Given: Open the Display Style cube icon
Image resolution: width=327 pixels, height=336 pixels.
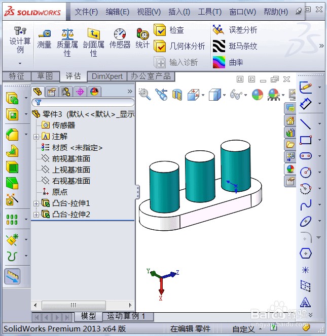Looking at the screenshot, I should (215, 95).
